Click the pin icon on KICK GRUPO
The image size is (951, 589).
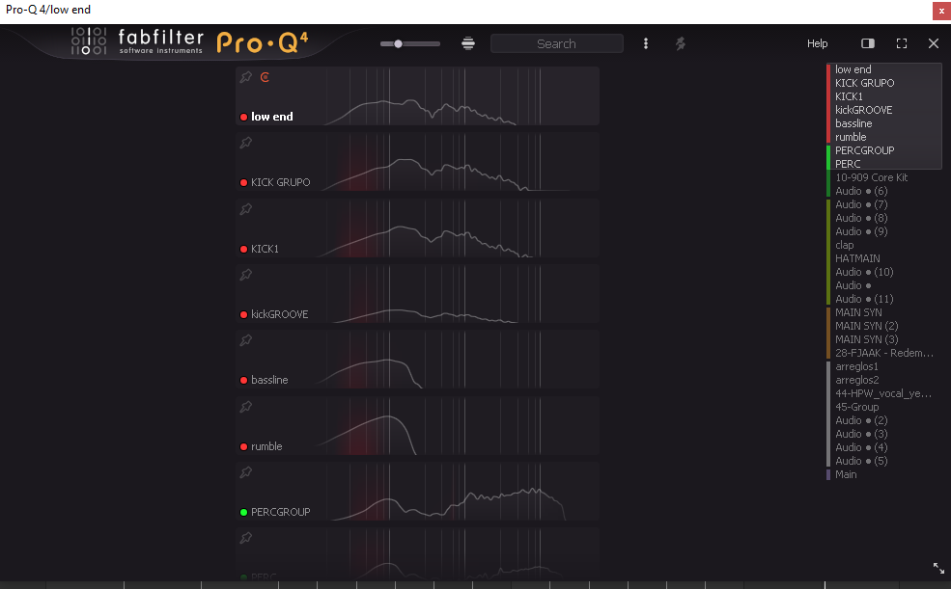(245, 143)
